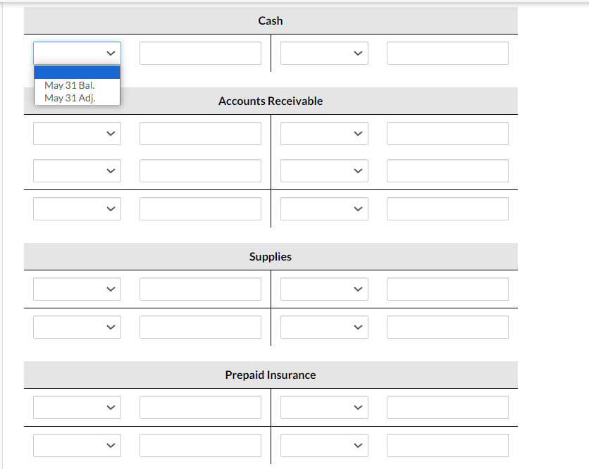Screen dimensions: 589x469
Task: Open the right-side dropdown in the Supplies section
Action: point(324,289)
